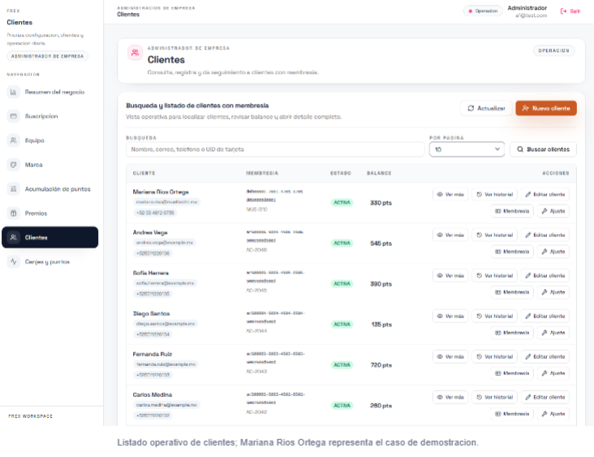Click Ver historial for Sofia Herrera
Screen dimensions: 594x457
[494, 275]
